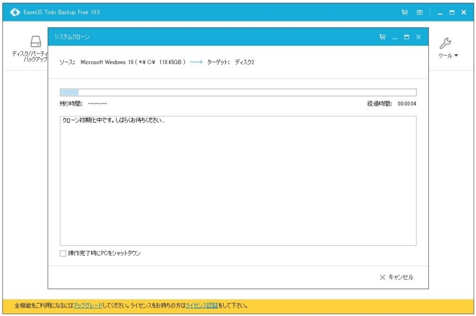Close the main EaseUS Todo Backup window
The height and width of the screenshot is (316, 476).
[x=464, y=12]
